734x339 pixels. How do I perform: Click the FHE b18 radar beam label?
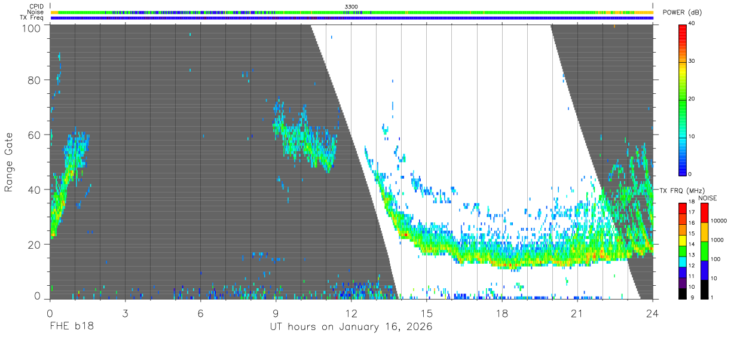click(71, 327)
